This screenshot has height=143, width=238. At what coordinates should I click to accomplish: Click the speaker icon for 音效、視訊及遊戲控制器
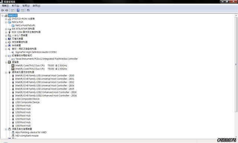(x=9, y=49)
